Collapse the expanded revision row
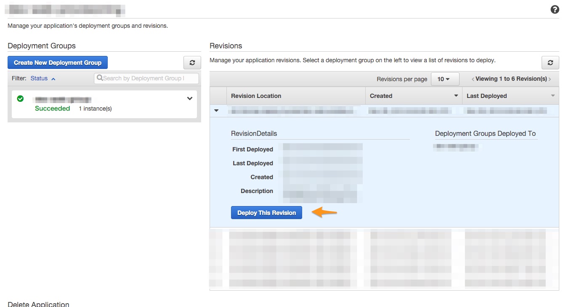Screen dimensions: 566x307 click(x=216, y=110)
